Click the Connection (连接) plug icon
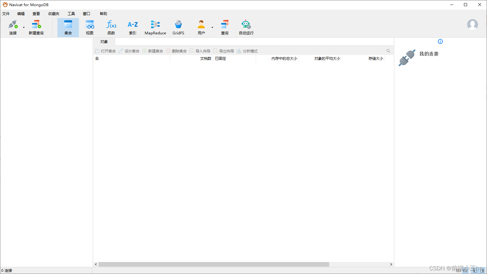 (x=13, y=25)
